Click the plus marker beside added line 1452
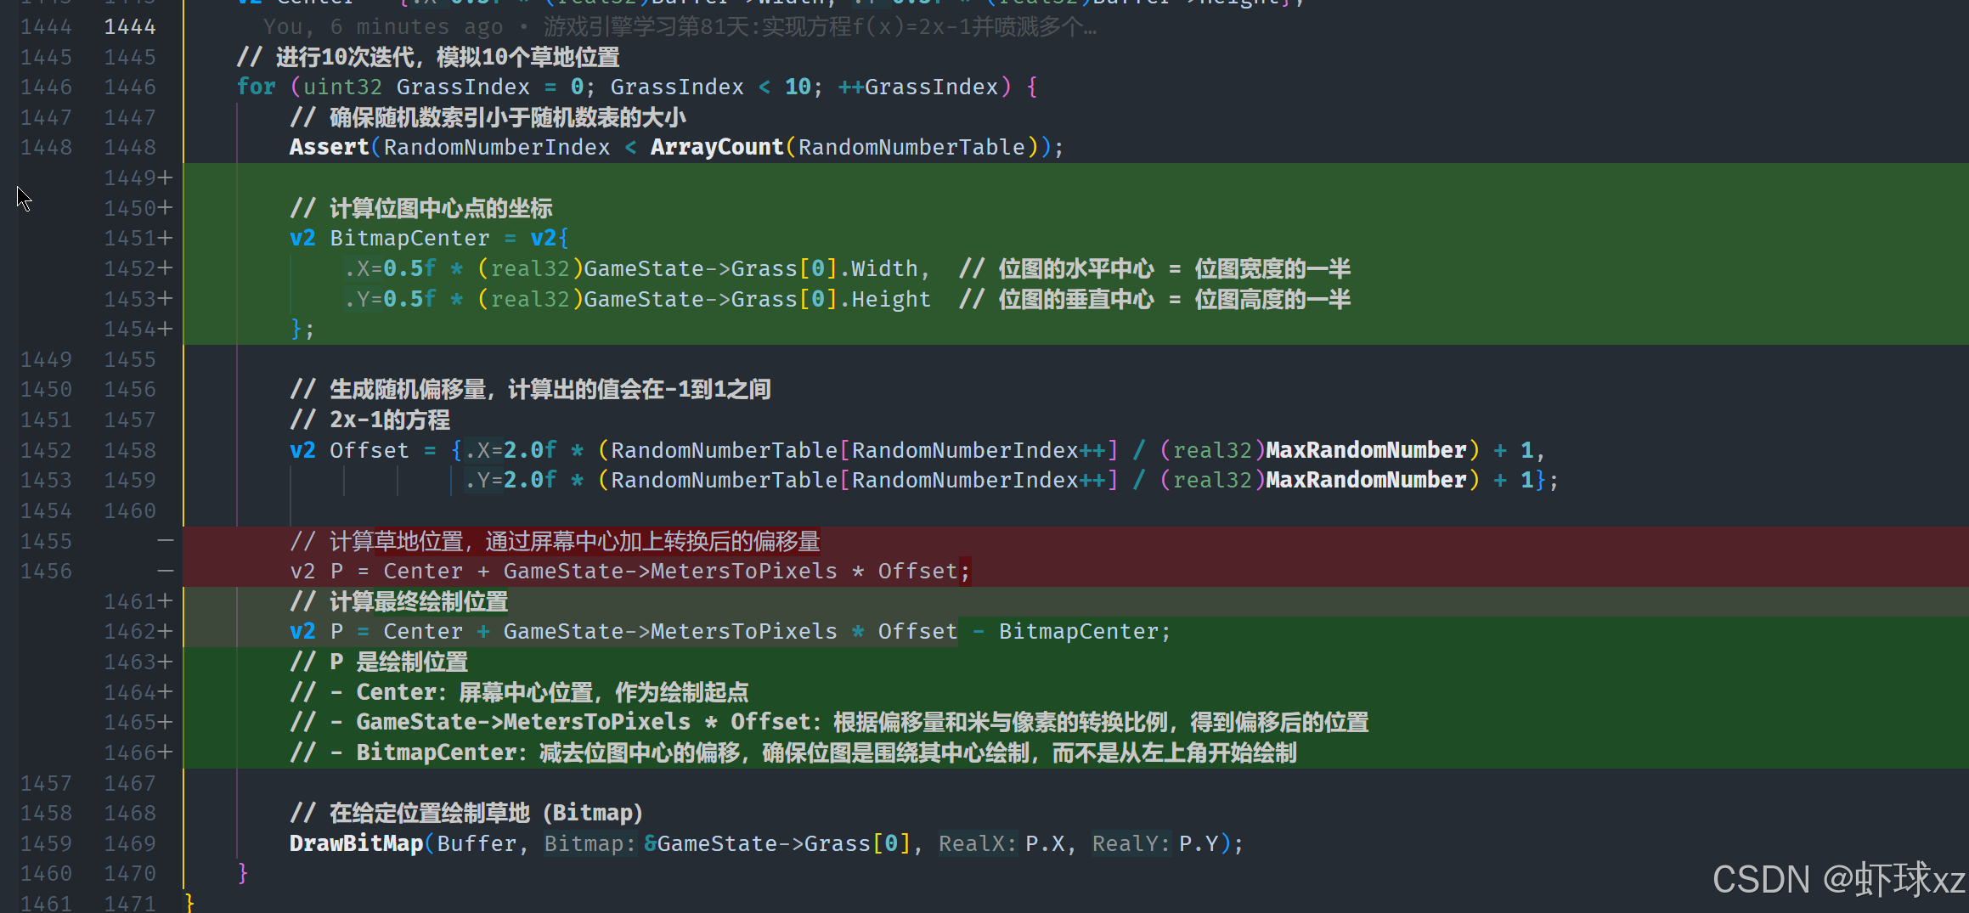Viewport: 1969px width, 913px height. click(x=165, y=268)
